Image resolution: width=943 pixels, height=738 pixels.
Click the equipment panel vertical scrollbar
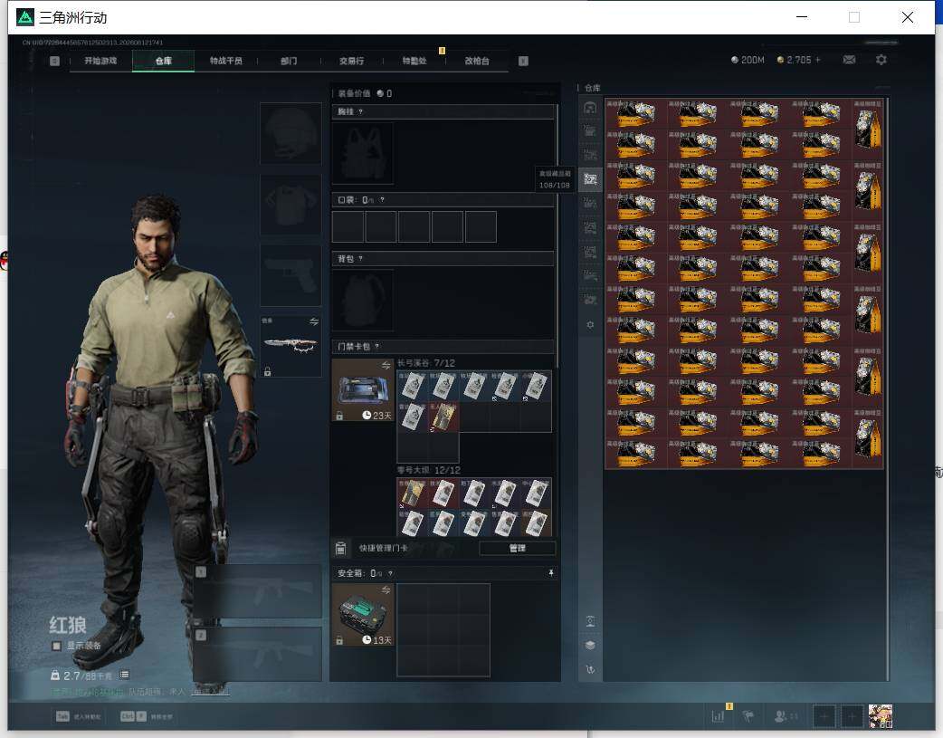tap(557, 235)
